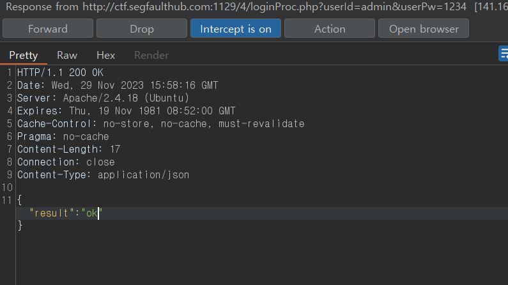This screenshot has width=508, height=285.
Task: Select the Render tab
Action: pyautogui.click(x=151, y=56)
